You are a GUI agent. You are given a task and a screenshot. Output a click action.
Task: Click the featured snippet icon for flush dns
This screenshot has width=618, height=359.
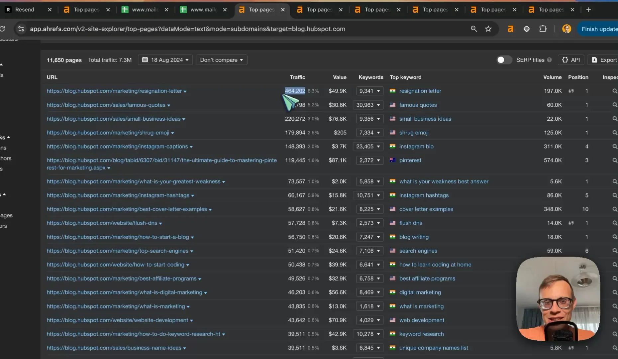[571, 223]
